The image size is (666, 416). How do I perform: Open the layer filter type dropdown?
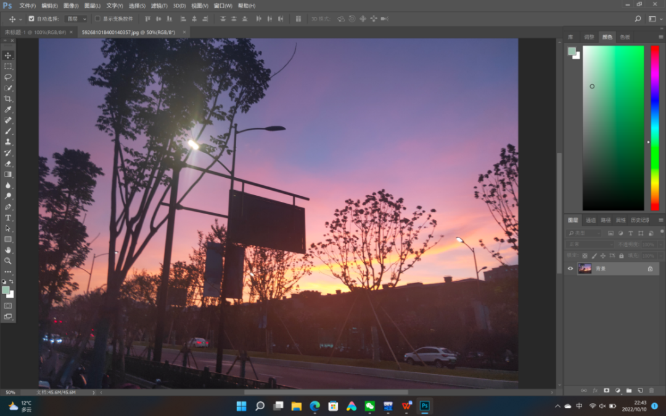[586, 233]
